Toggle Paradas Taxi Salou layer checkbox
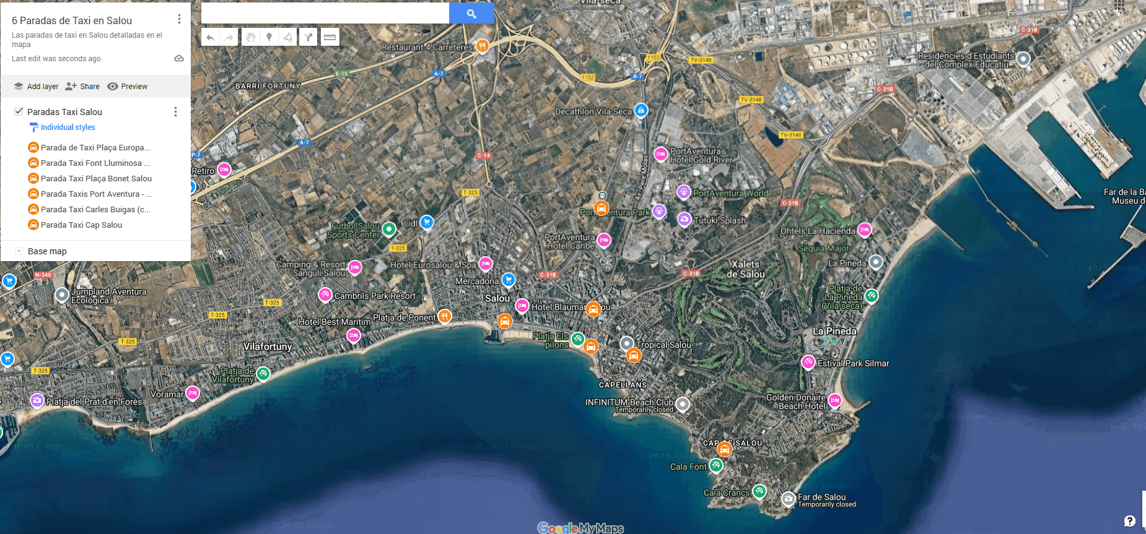Image resolution: width=1146 pixels, height=534 pixels. [x=19, y=111]
